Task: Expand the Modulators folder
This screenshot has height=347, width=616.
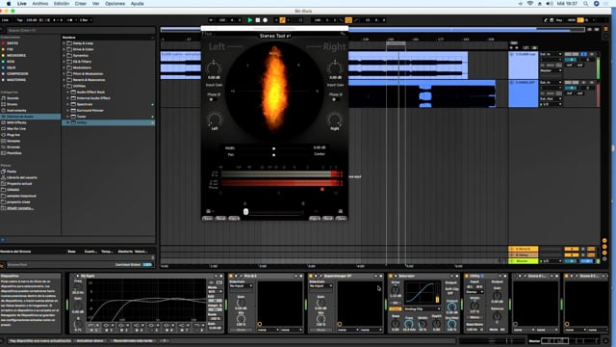Action: click(64, 67)
